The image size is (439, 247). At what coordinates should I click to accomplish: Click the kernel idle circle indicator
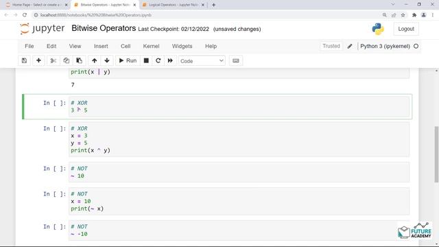pos(416,46)
